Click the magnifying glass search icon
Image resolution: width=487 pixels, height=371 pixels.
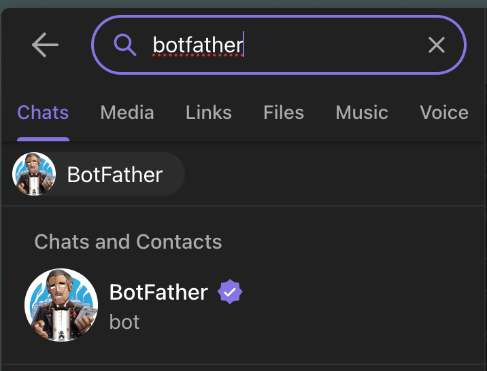click(124, 45)
